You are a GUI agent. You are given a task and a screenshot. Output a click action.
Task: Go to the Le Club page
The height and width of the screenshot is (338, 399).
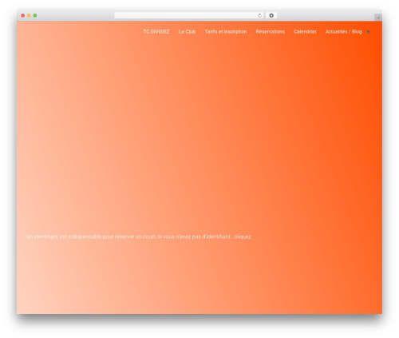187,32
